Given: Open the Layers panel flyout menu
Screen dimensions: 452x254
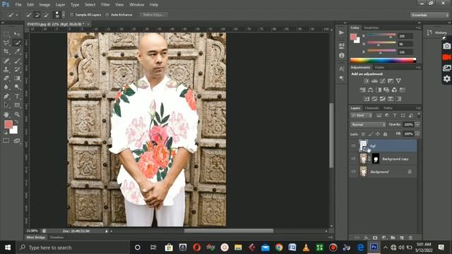Looking at the screenshot, I should point(418,108).
